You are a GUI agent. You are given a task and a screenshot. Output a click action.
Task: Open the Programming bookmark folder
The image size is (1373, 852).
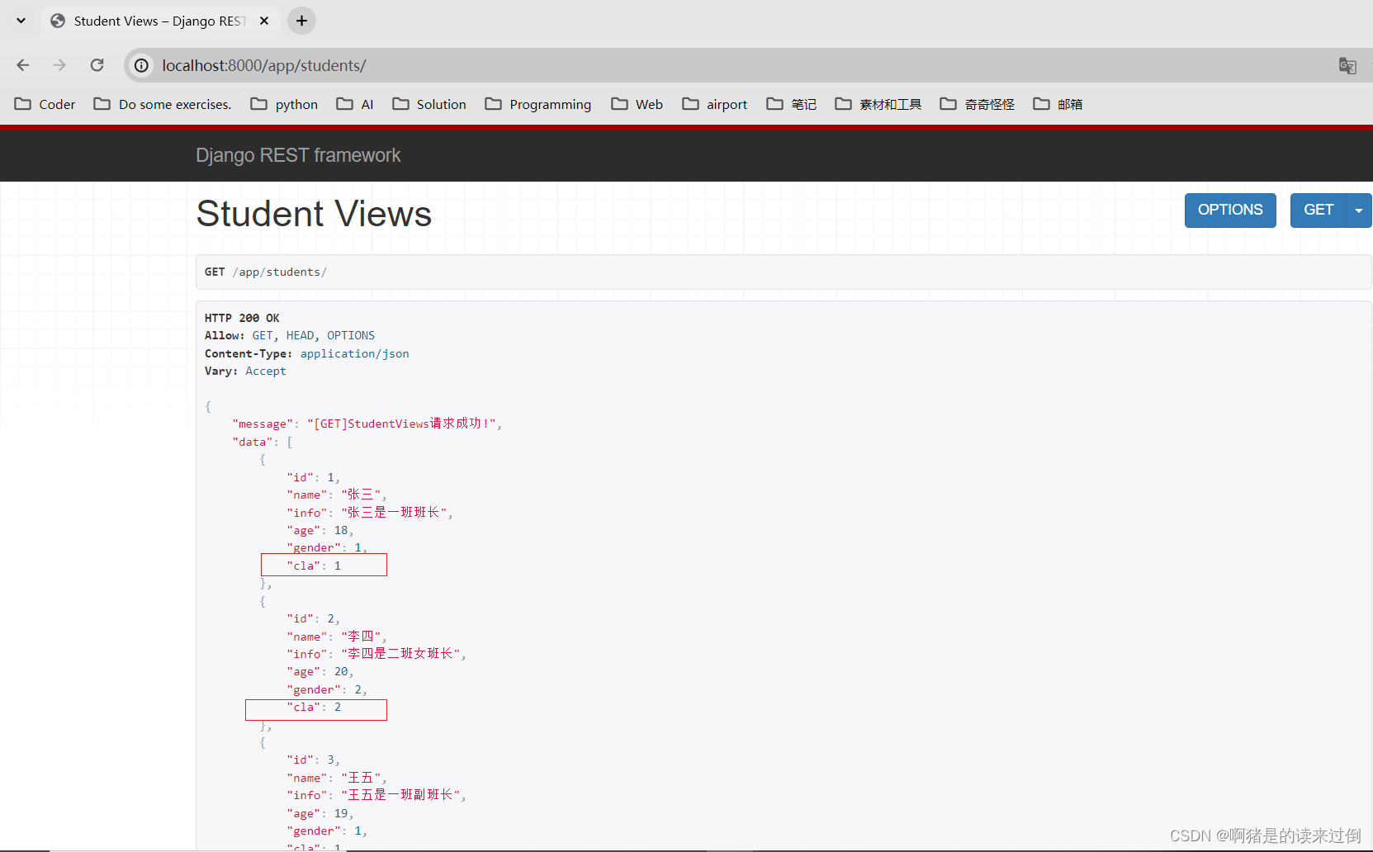538,104
